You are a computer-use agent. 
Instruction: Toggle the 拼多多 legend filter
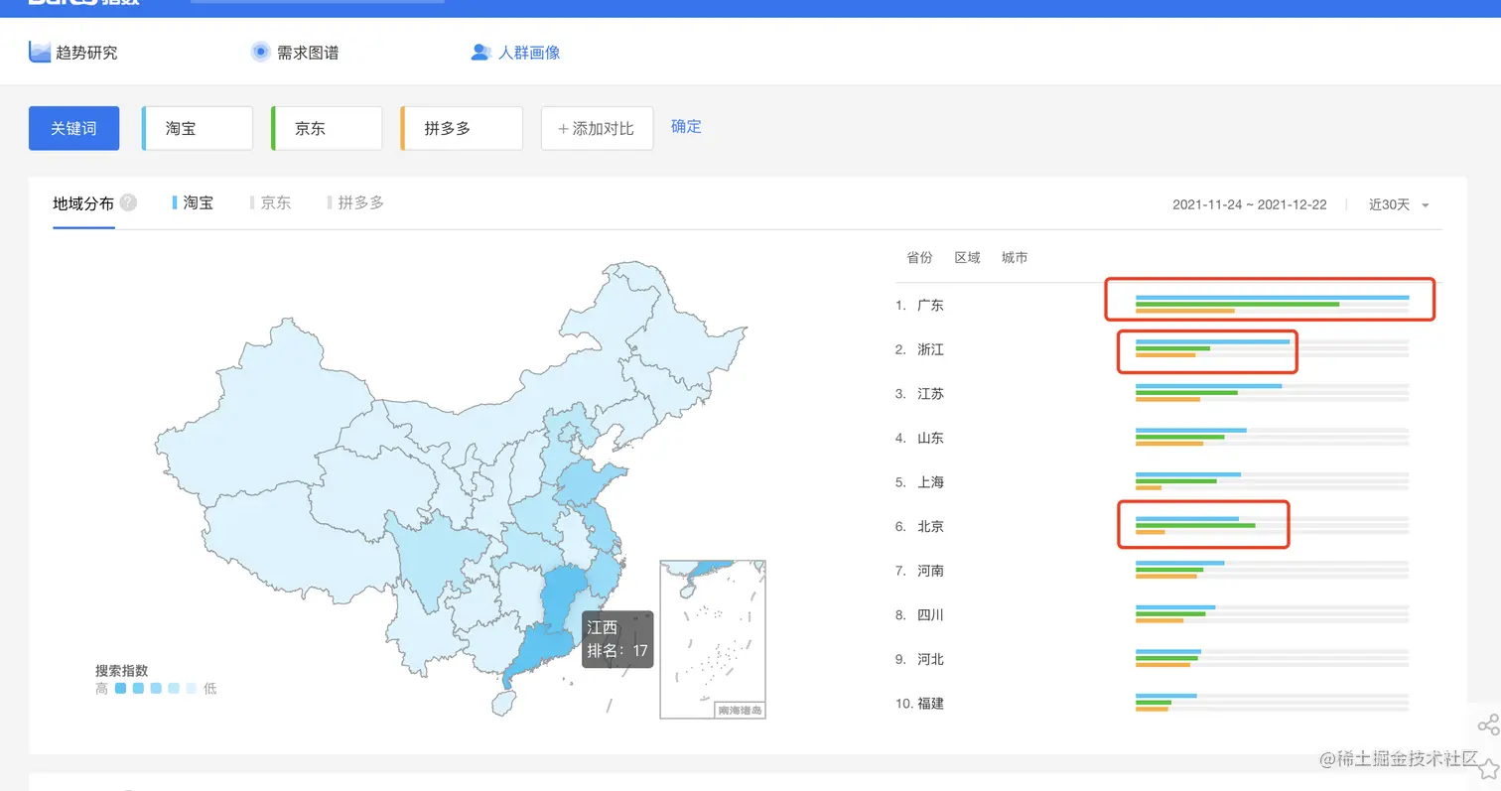(x=355, y=202)
